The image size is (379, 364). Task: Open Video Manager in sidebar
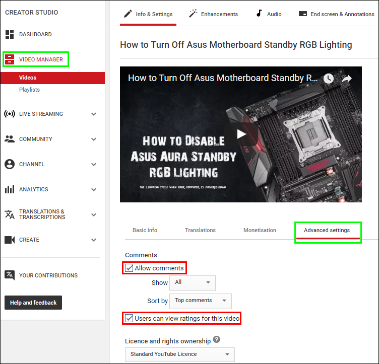tap(41, 59)
